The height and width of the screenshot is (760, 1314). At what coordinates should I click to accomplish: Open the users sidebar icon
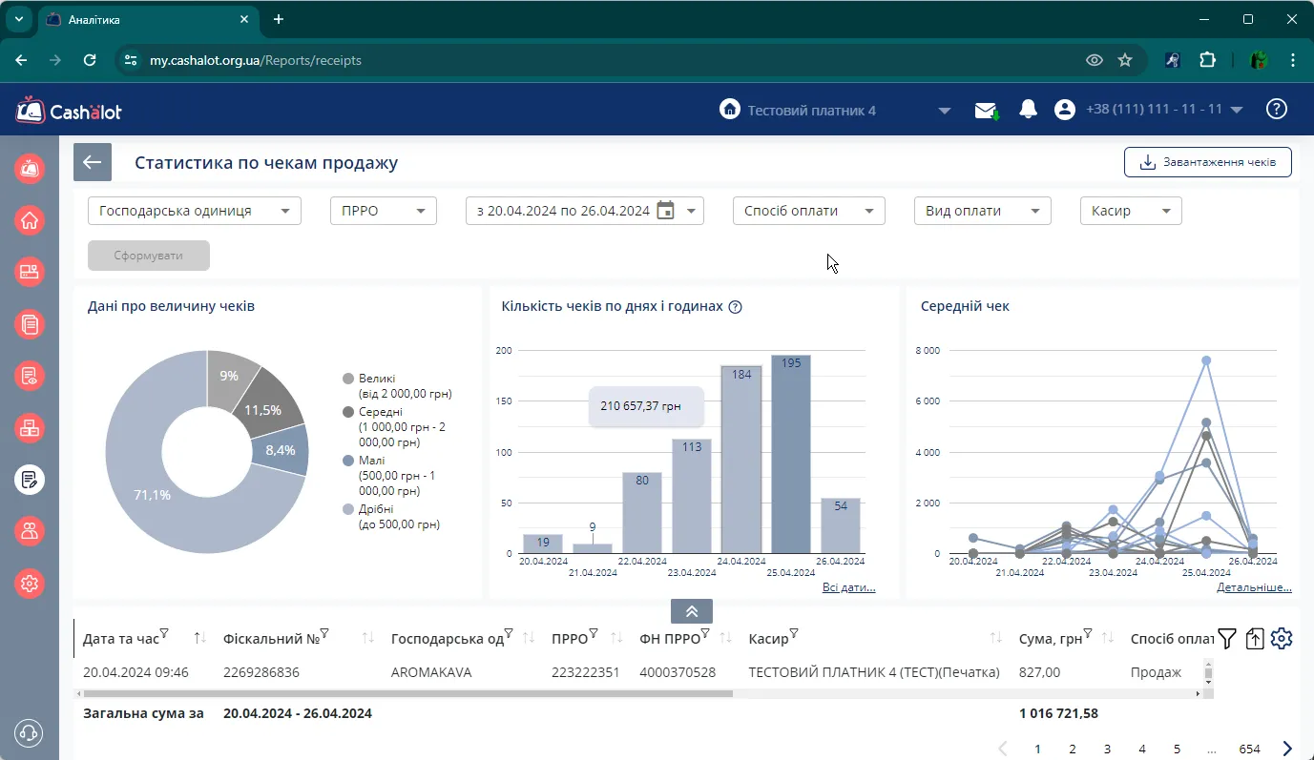[30, 531]
